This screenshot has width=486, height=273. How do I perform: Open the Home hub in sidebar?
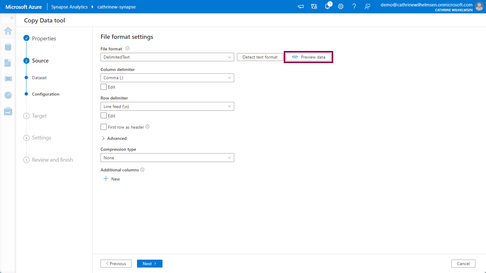pos(8,31)
